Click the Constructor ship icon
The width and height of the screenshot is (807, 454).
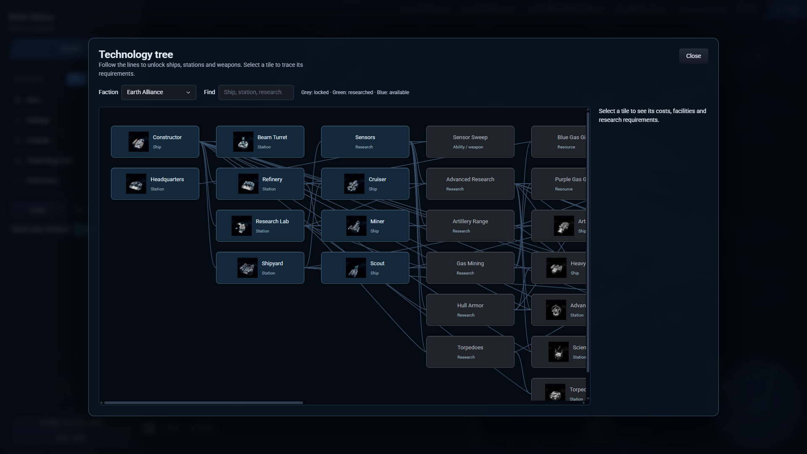point(138,142)
